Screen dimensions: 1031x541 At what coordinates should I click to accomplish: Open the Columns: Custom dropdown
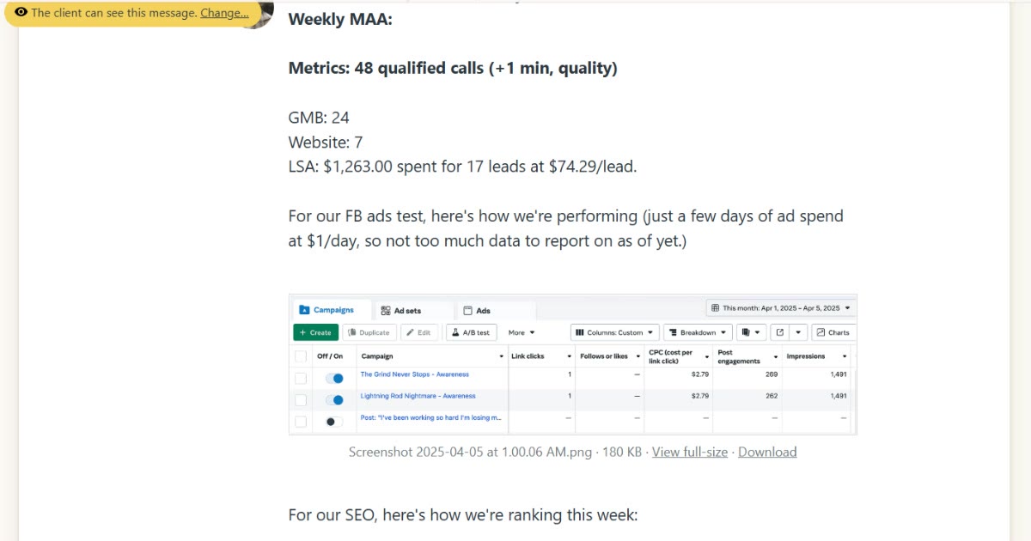pyautogui.click(x=615, y=332)
